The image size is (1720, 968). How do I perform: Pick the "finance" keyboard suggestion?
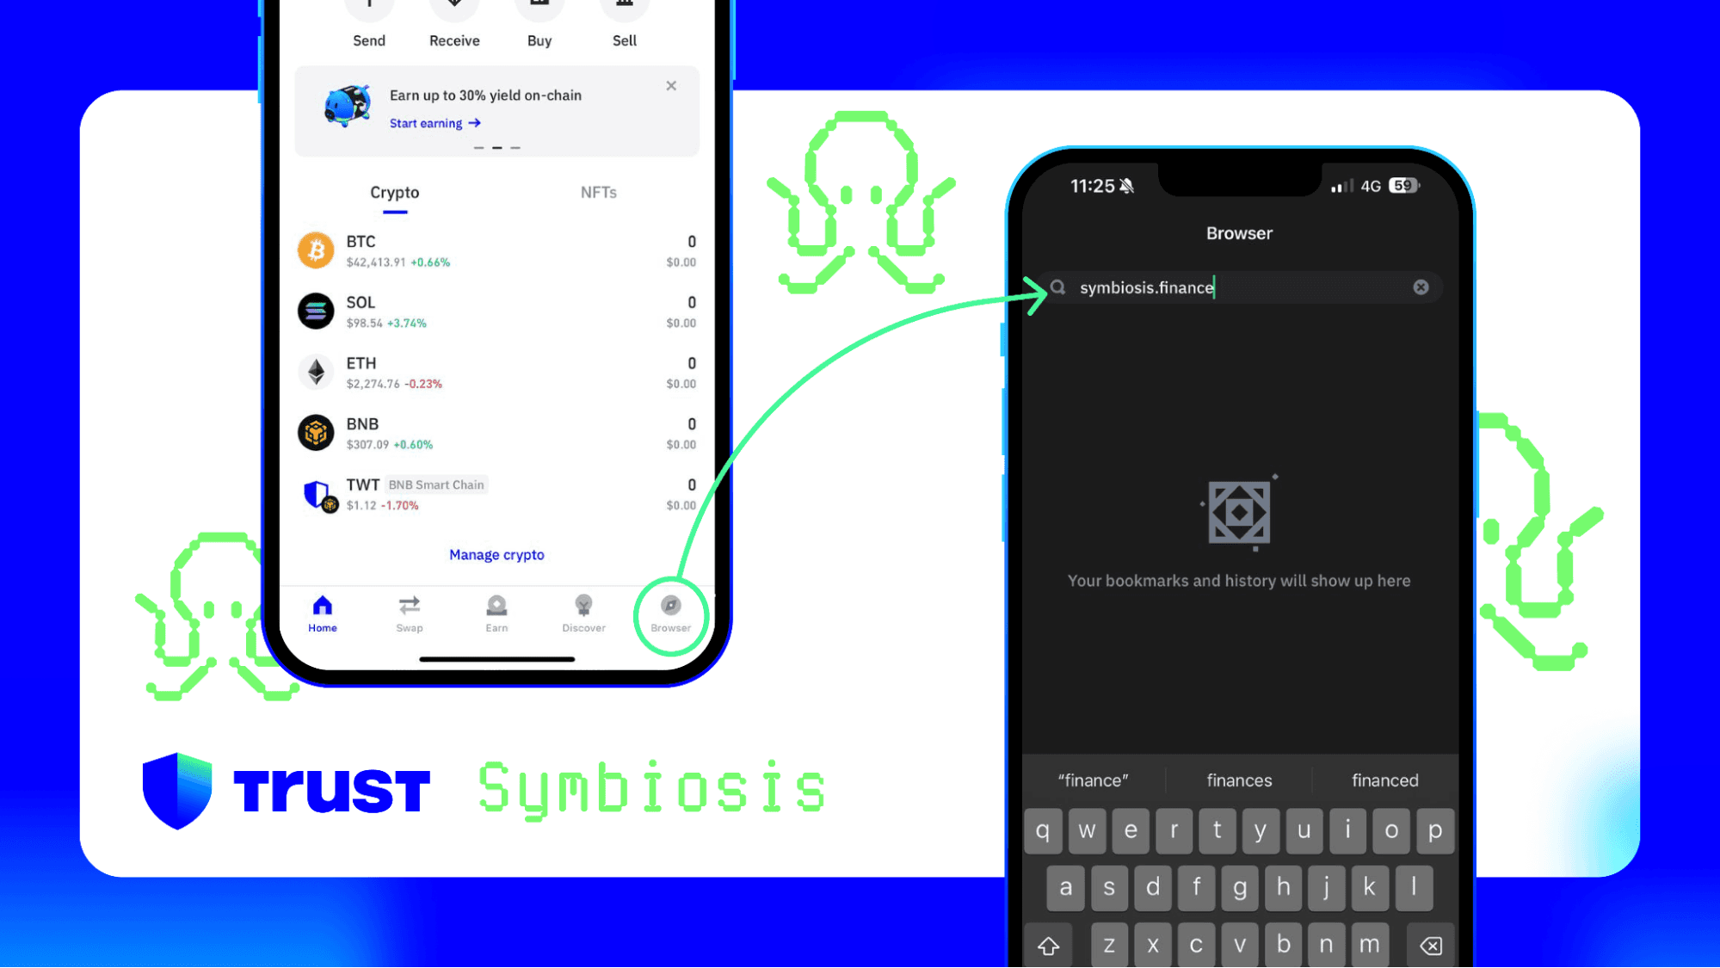click(x=1093, y=780)
